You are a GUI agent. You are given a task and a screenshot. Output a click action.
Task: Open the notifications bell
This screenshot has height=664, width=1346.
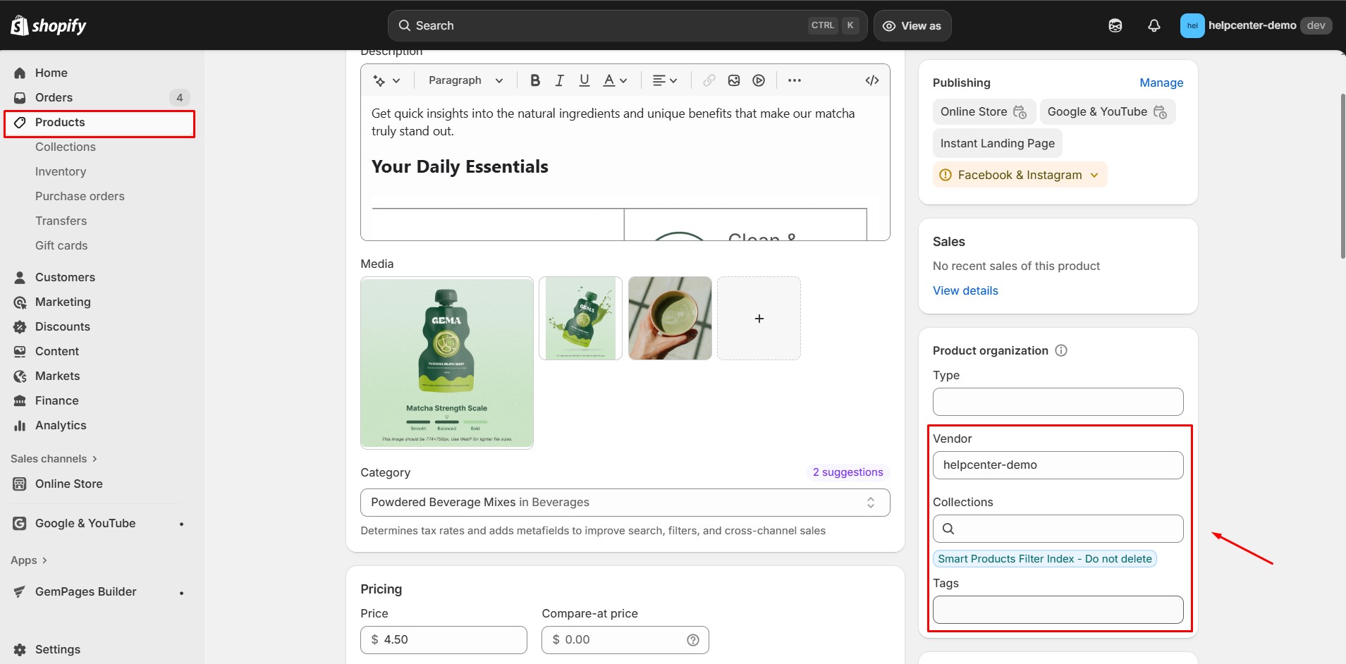1152,25
